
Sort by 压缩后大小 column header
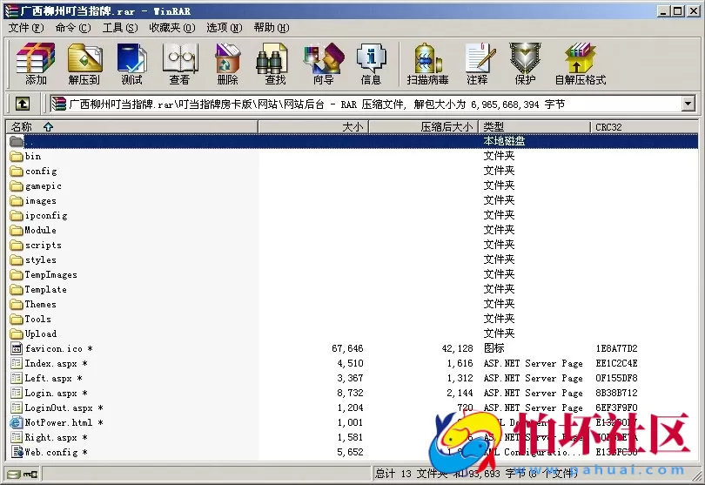[424, 127]
